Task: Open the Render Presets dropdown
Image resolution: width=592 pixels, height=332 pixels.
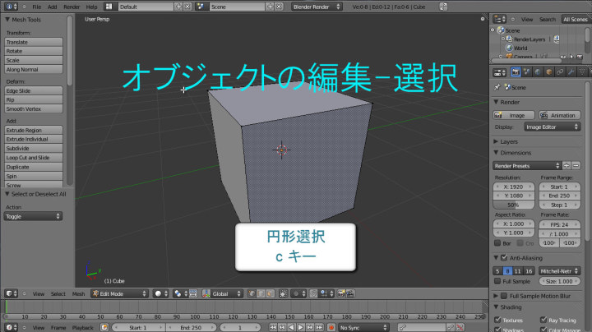Action: click(526, 165)
